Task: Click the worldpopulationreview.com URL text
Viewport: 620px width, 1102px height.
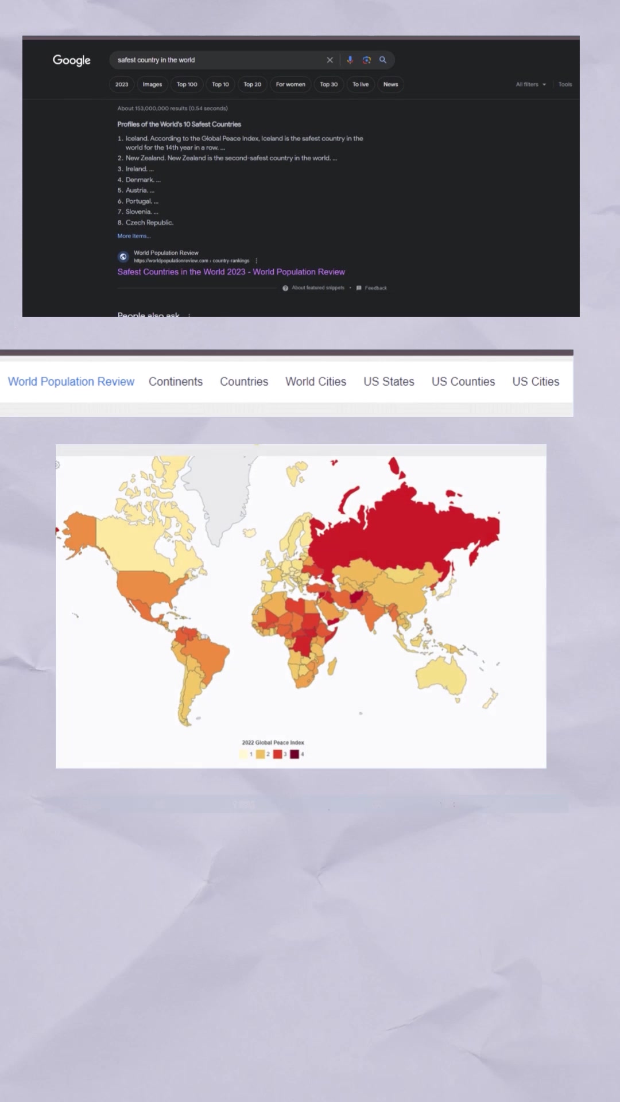Action: pos(191,261)
